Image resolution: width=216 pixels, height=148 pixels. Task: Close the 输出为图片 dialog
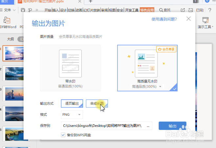(x=188, y=19)
